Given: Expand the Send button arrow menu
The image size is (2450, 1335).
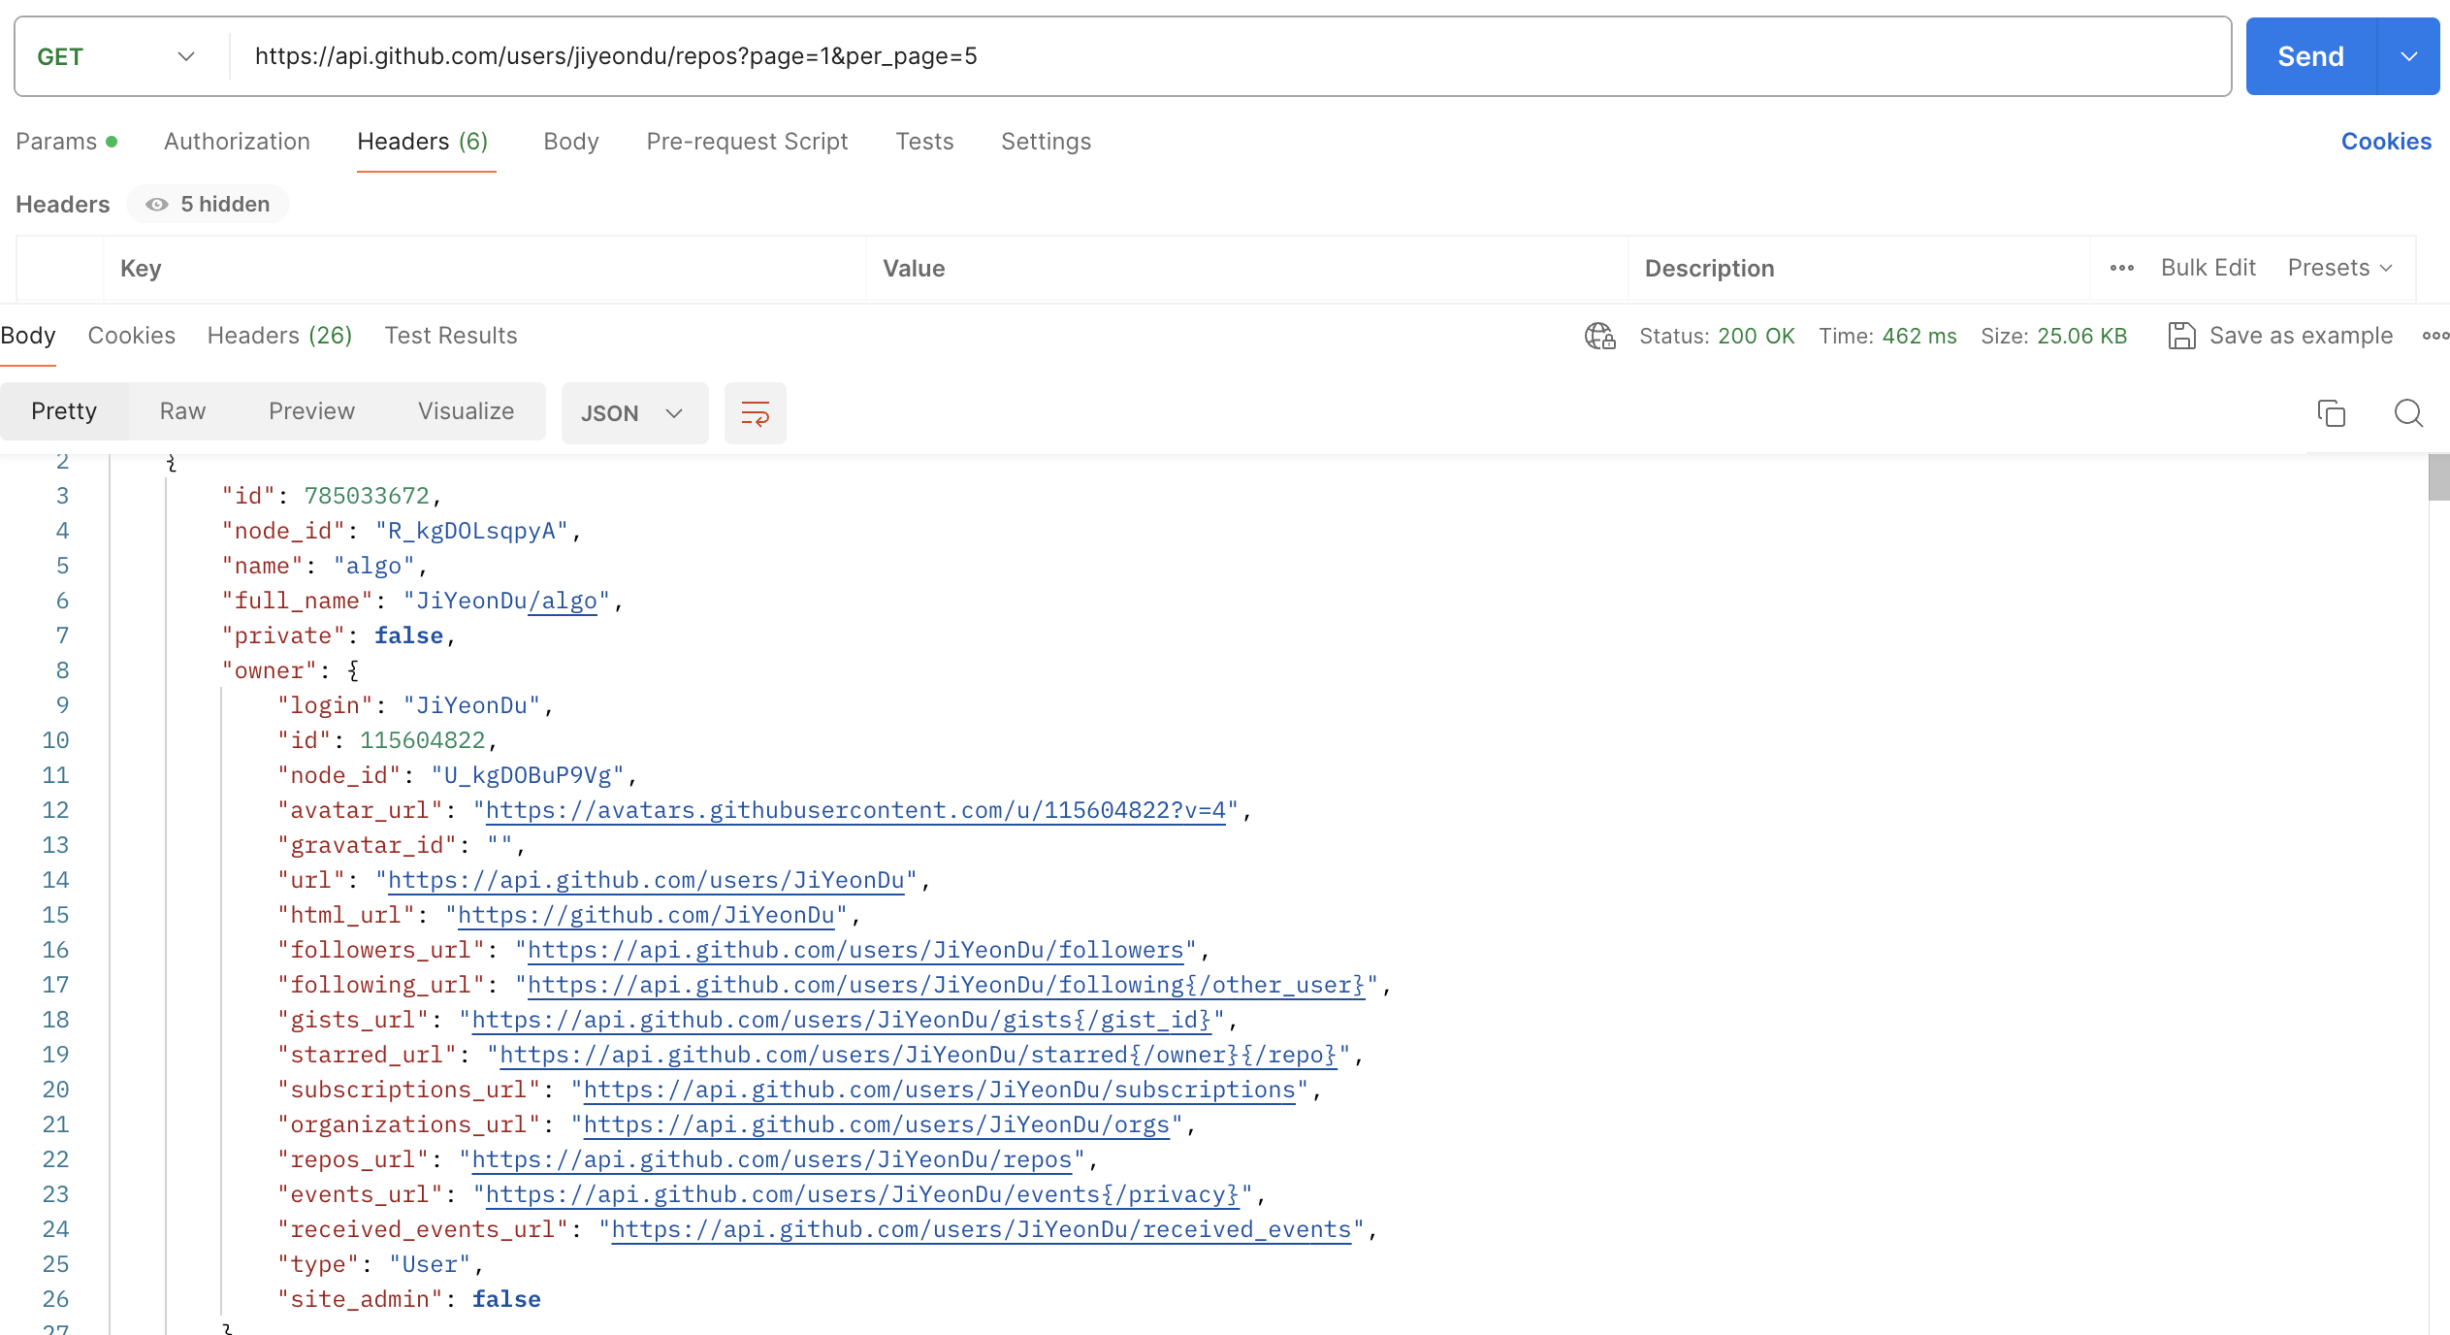Looking at the screenshot, I should [x=2408, y=56].
